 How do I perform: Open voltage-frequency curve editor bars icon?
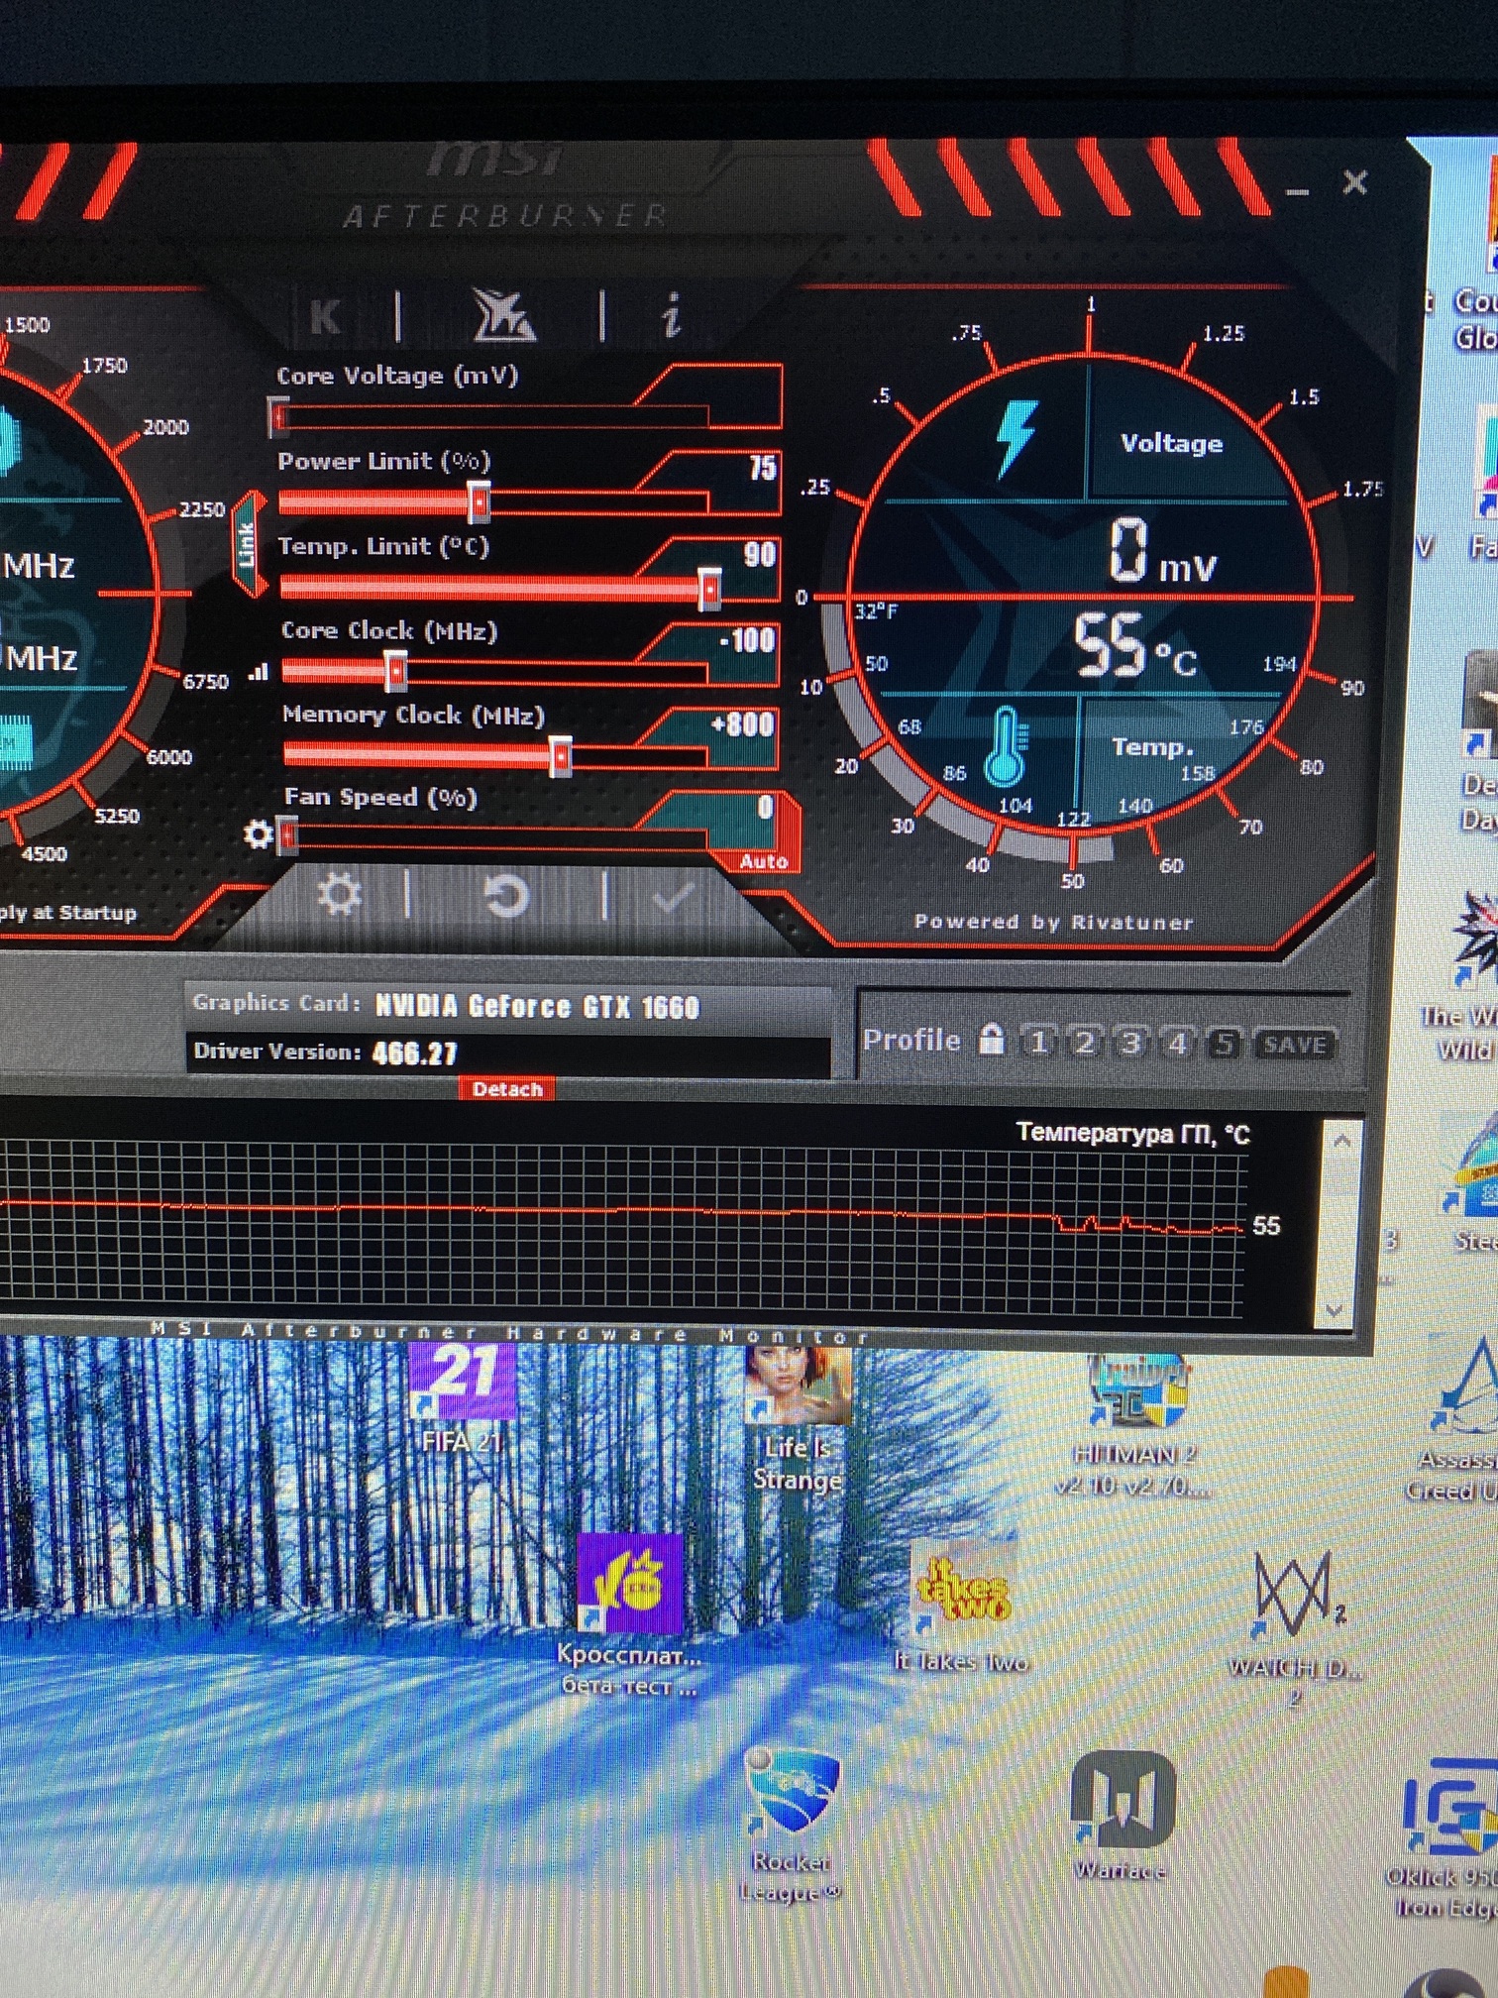tap(259, 673)
